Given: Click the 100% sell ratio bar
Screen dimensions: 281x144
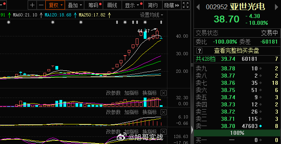Looking at the screenshot, I should point(237,133).
